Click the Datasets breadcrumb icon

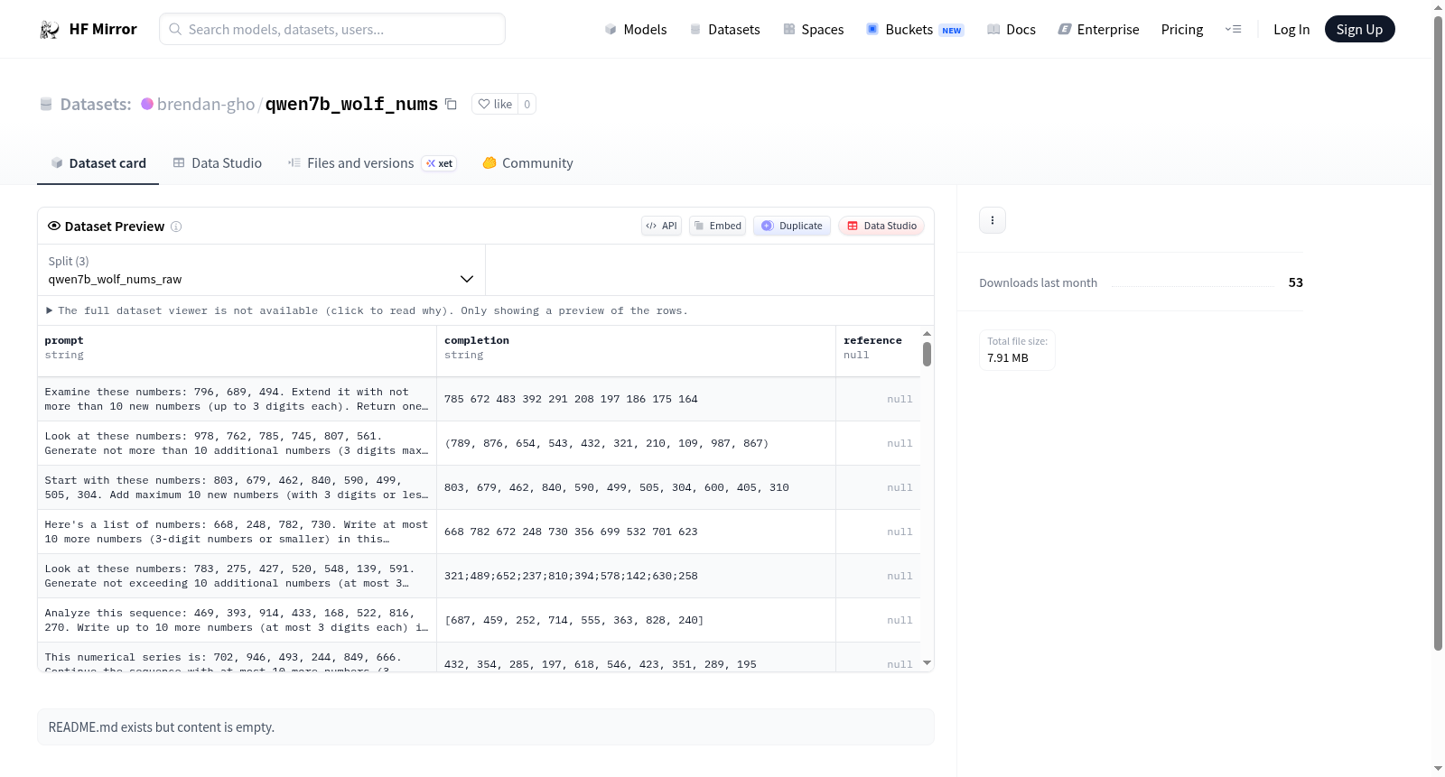[46, 104]
